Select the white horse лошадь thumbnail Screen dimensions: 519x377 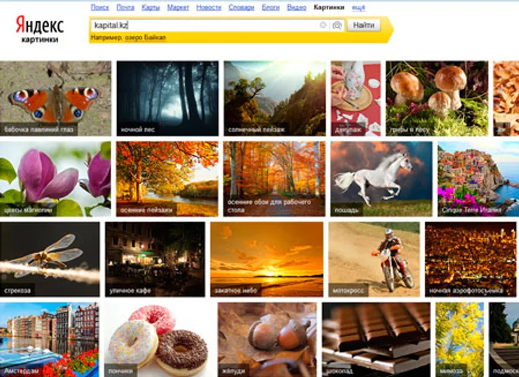tap(381, 179)
